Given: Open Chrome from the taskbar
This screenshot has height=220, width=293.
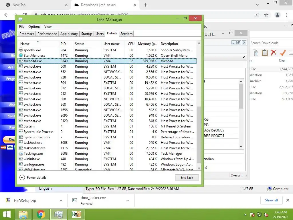Looking at the screenshot, I should pyautogui.click(x=41, y=214).
